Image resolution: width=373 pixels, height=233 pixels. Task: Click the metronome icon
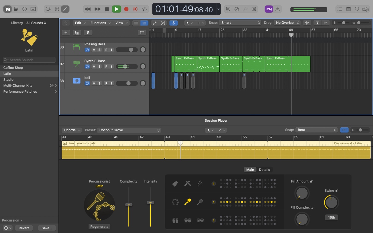coord(277,9)
